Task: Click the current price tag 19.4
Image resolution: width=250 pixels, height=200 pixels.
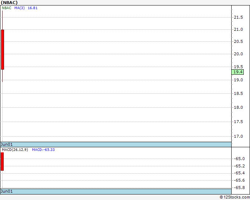Action: pos(238,72)
